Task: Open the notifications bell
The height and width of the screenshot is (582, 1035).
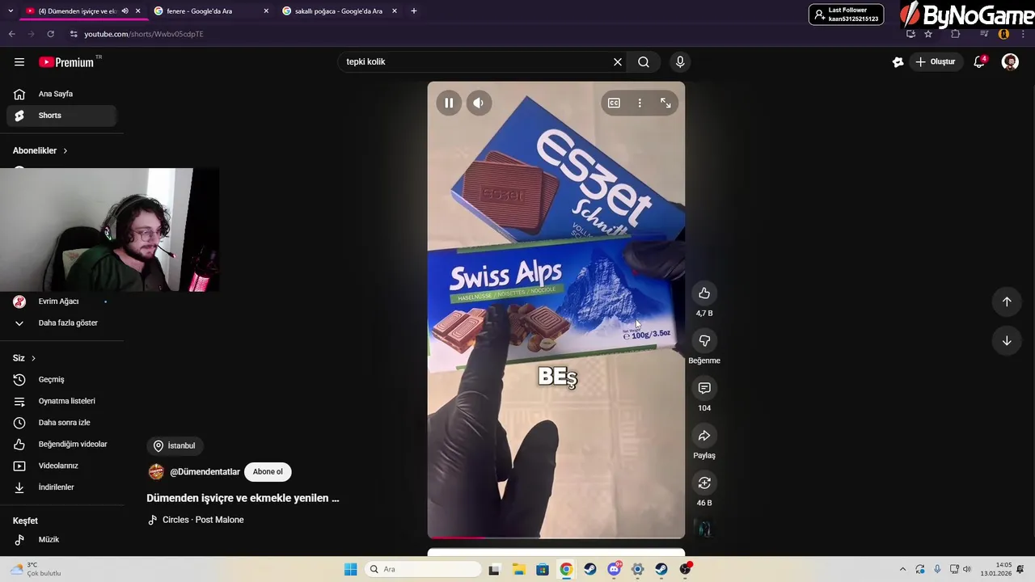Action: pos(979,62)
